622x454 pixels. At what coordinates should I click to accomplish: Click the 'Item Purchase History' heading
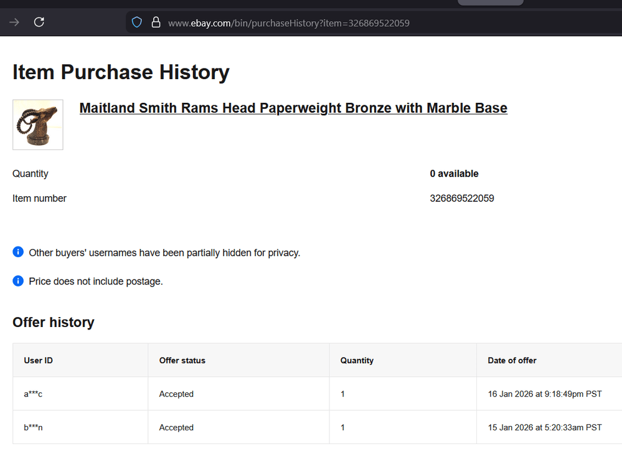pos(121,72)
